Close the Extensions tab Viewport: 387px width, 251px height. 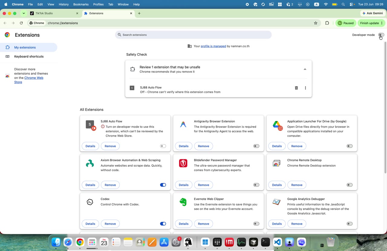[131, 13]
